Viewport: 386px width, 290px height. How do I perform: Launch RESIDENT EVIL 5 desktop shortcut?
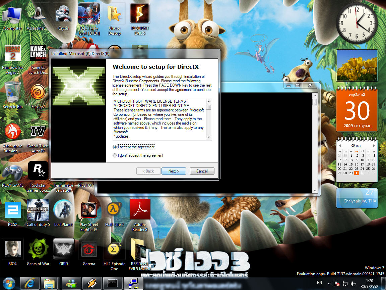(140, 20)
